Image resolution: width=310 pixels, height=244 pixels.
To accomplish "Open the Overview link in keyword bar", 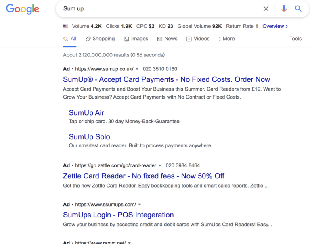I will pos(275,26).
